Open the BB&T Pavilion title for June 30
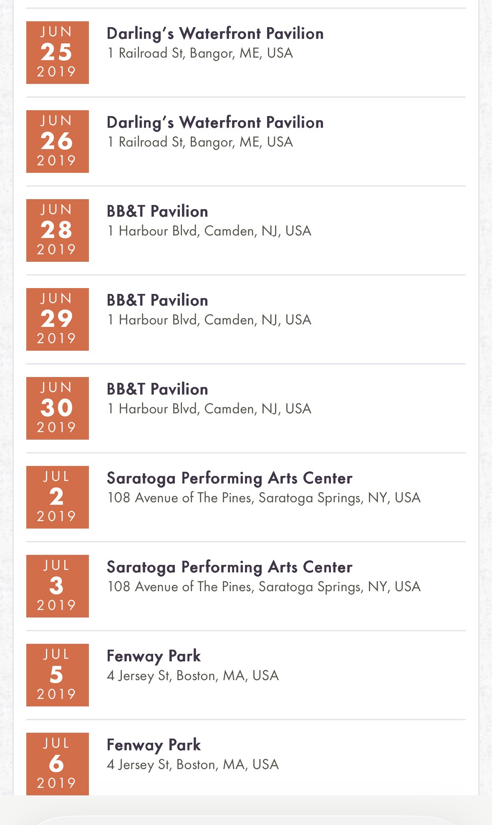The height and width of the screenshot is (825, 492). coord(157,390)
